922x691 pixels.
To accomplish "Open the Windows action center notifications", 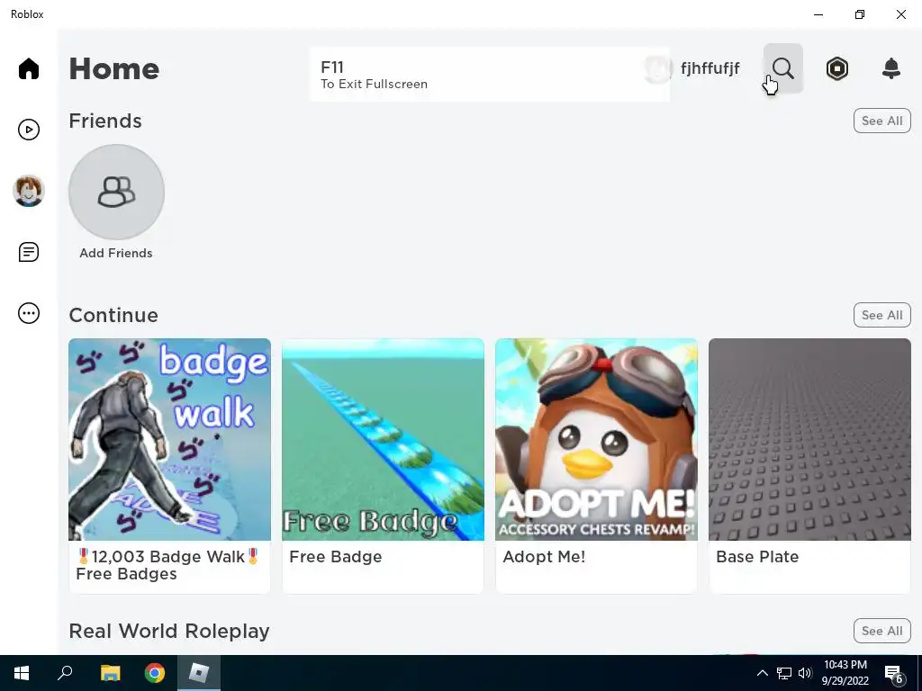I will click(x=894, y=674).
